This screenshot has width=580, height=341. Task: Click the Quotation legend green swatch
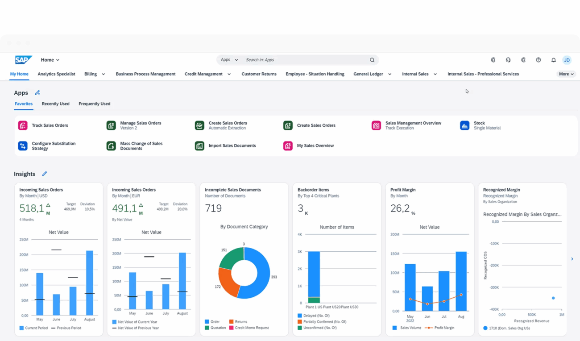(207, 328)
